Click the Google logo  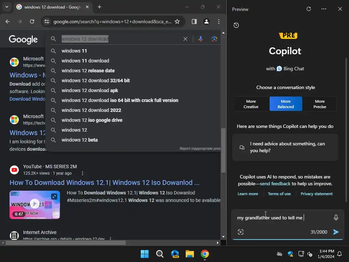(23, 40)
